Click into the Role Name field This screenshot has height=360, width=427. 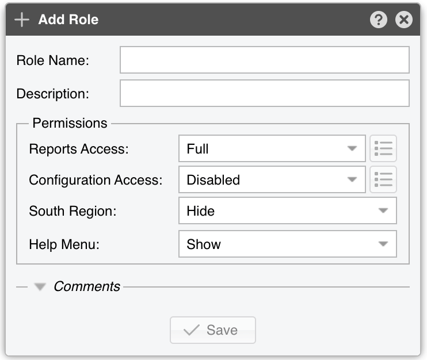[x=264, y=60]
